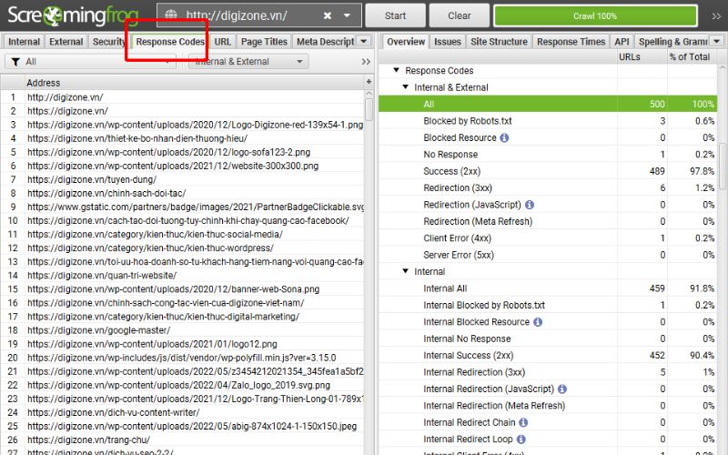Image resolution: width=728 pixels, height=455 pixels.
Task: Open the URL tab
Action: 222,42
